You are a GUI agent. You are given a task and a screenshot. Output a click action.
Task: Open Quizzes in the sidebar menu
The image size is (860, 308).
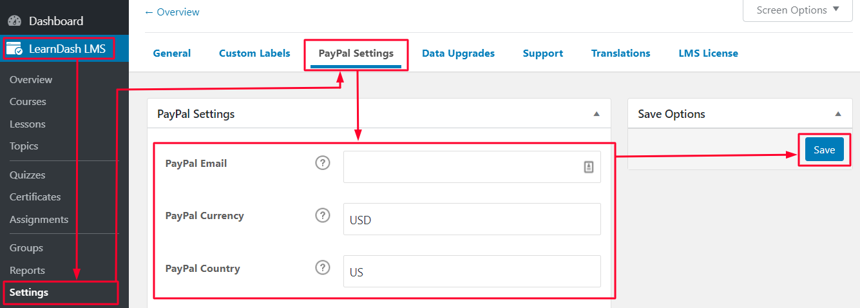[27, 175]
